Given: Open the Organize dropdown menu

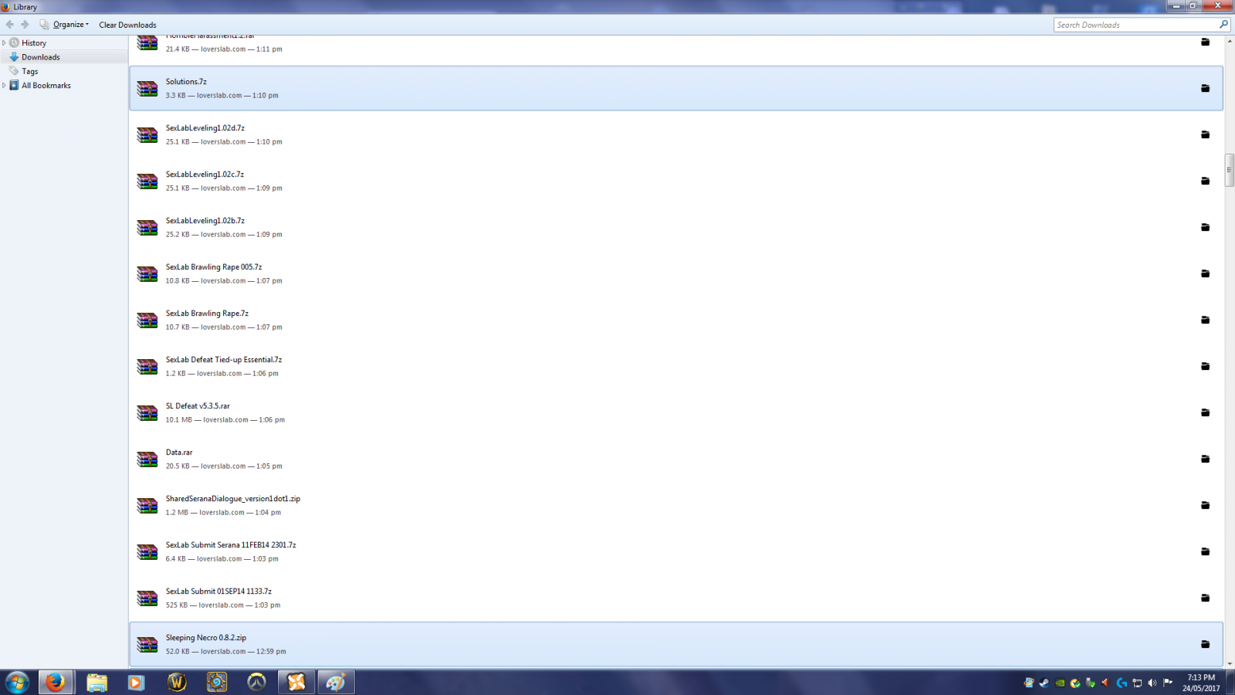Looking at the screenshot, I should pos(65,25).
